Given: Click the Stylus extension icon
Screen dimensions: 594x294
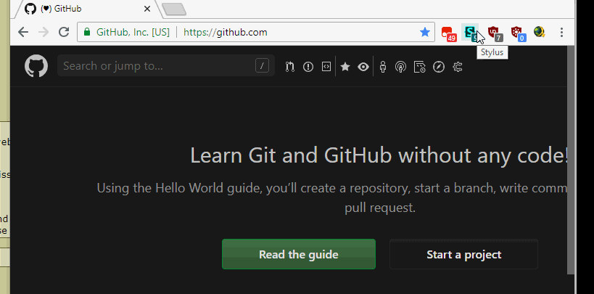Looking at the screenshot, I should (x=470, y=33).
